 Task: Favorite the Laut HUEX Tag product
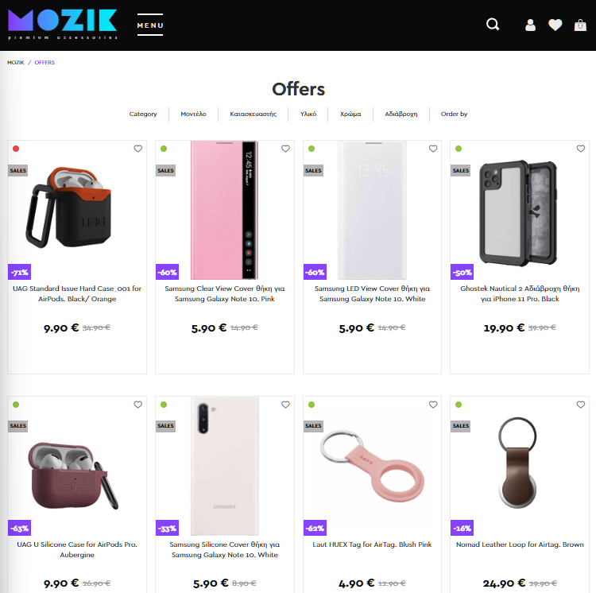pyautogui.click(x=433, y=405)
